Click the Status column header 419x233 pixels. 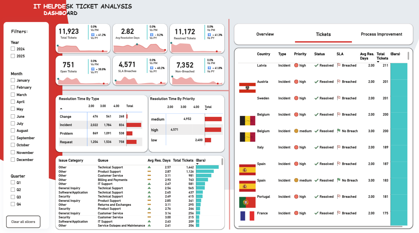tap(319, 54)
